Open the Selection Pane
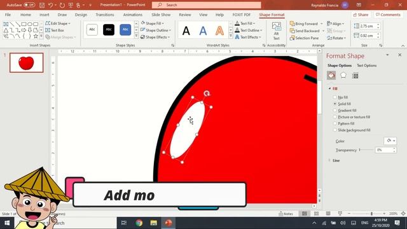This screenshot has width=407, height=229. click(304, 38)
